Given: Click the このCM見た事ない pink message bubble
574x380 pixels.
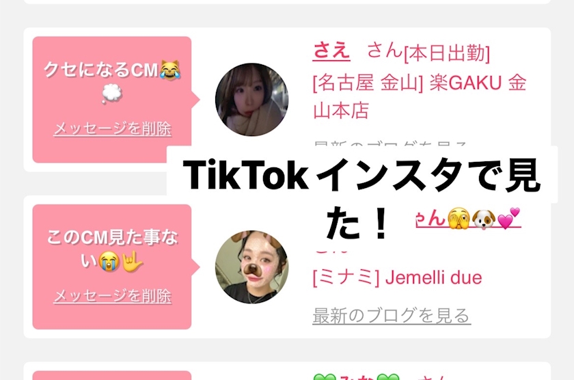Looking at the screenshot, I should coord(112,267).
